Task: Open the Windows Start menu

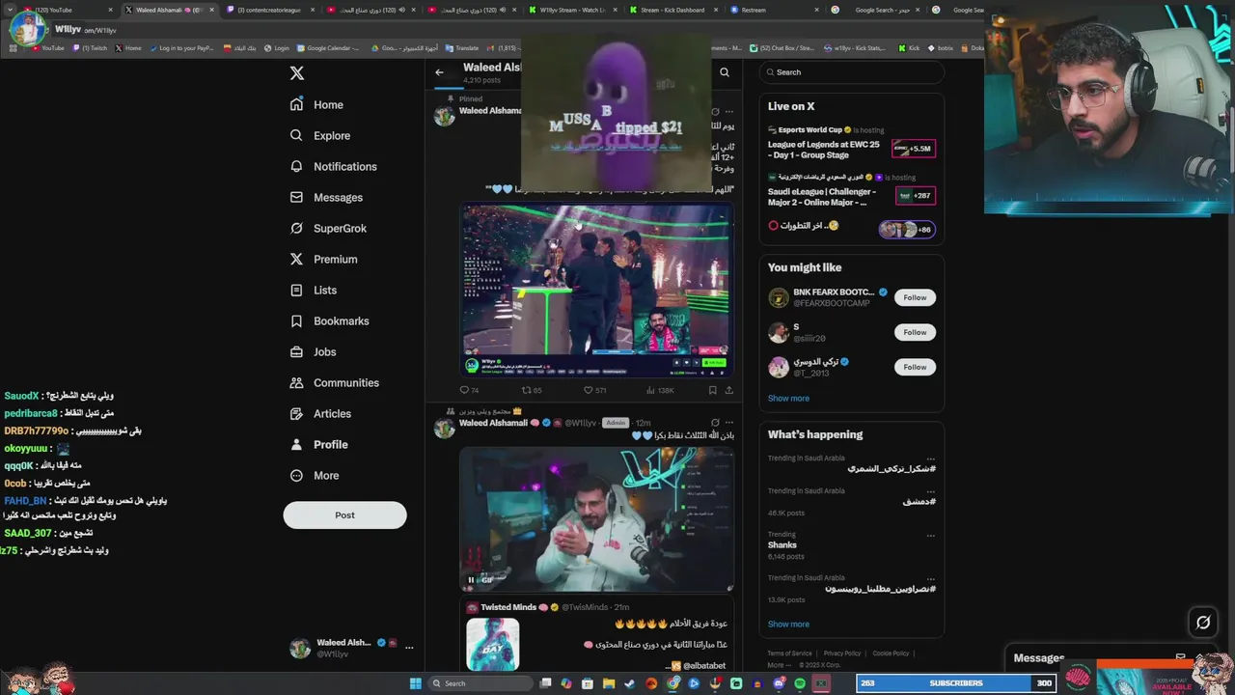Action: pos(415,683)
